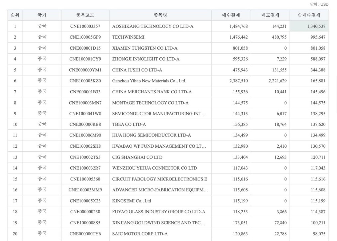Click stock code CNE000000YM1
Viewport: 337px width, 241px height.
click(x=85, y=70)
